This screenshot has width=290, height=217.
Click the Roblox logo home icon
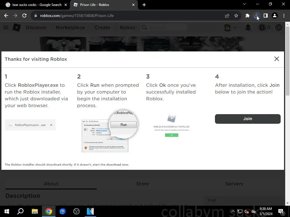(17, 27)
